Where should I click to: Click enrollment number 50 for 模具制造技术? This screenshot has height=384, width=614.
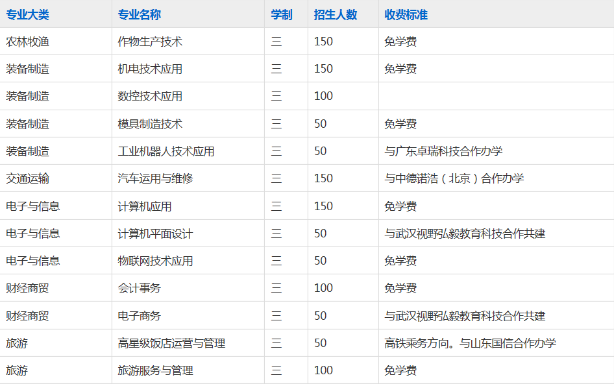click(x=321, y=124)
